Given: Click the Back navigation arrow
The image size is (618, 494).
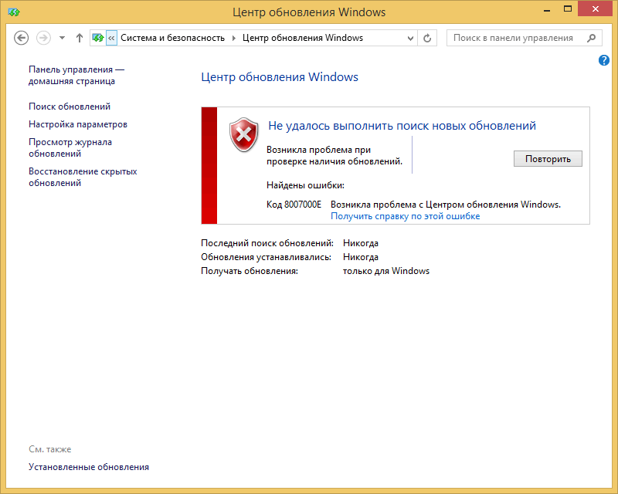Looking at the screenshot, I should click(22, 39).
